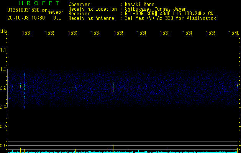The image size is (241, 153).
Task: Click the 0.9 frequency axis label
Action: coord(3,88)
